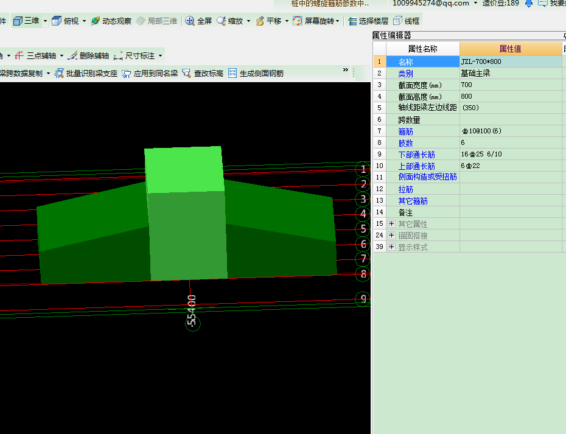Screen dimensions: 566x434
Task: Expand 其它属性 row in property editor
Action: pos(392,224)
